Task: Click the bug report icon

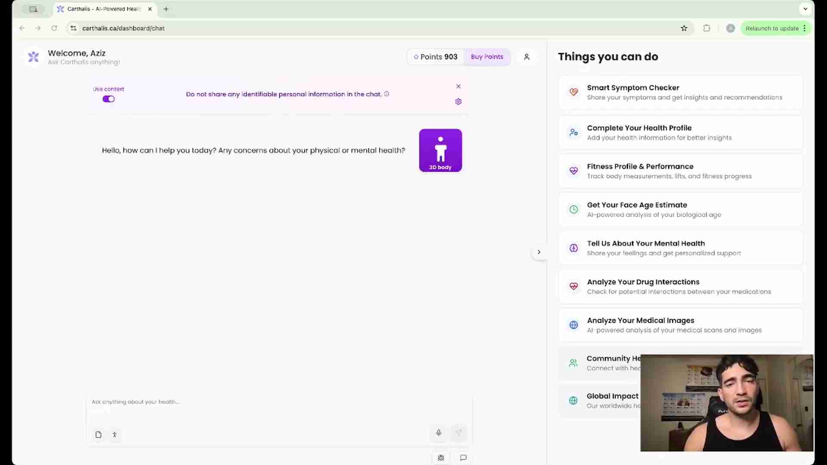Action: click(441, 458)
